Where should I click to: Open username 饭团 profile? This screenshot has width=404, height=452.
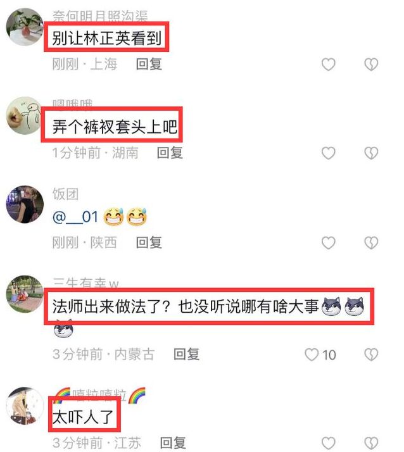65,194
